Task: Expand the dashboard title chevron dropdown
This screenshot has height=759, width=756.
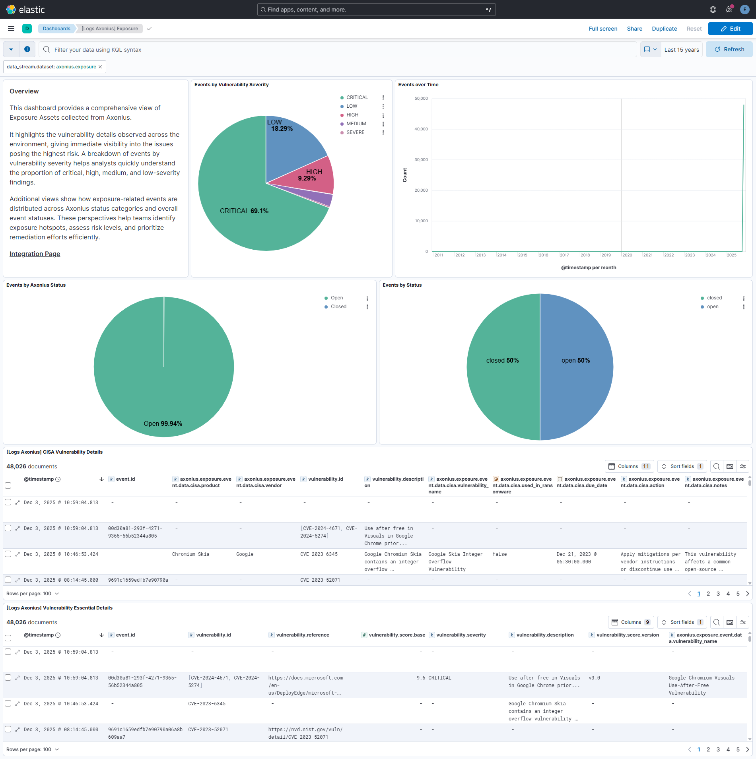Action: click(x=149, y=29)
